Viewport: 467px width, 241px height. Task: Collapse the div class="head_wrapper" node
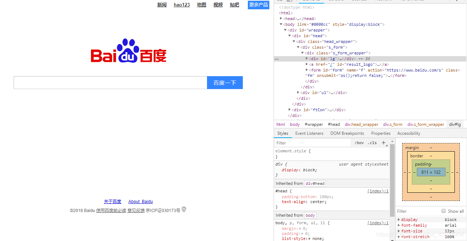click(294, 41)
